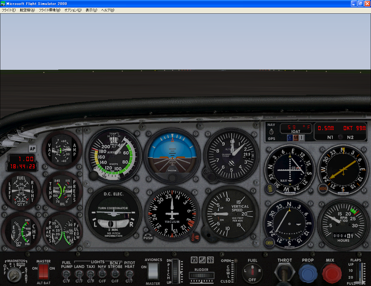Open the 航空機(A) menu
This screenshot has height=286, width=371.
click(x=27, y=10)
